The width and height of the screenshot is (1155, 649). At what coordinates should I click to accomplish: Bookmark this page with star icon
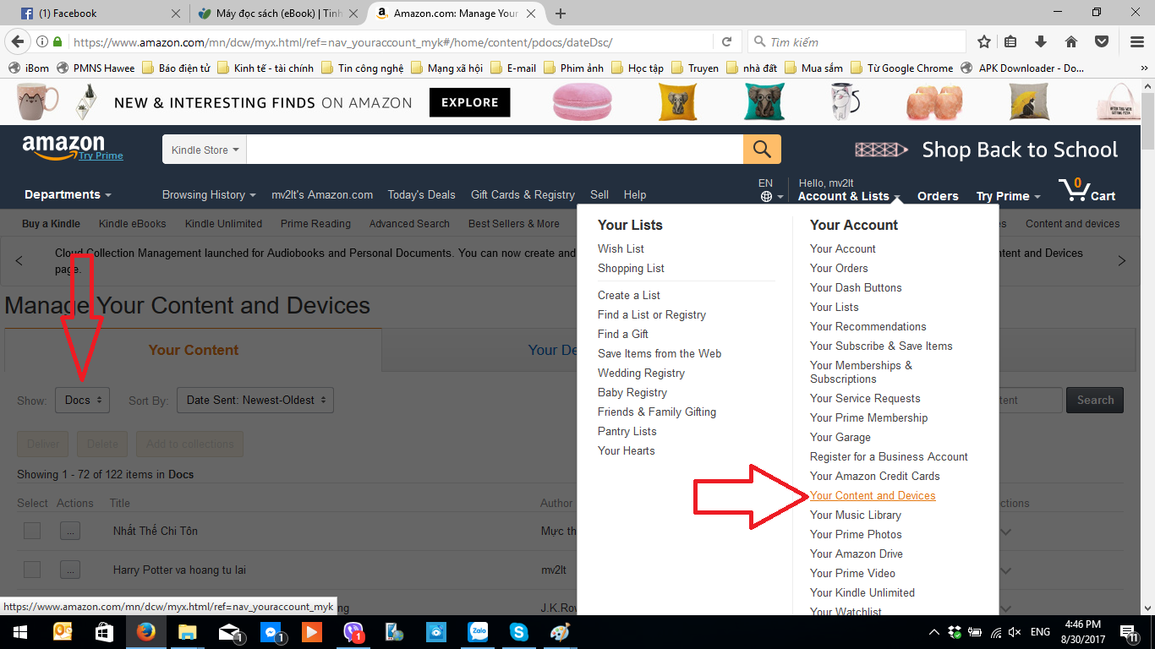(984, 41)
